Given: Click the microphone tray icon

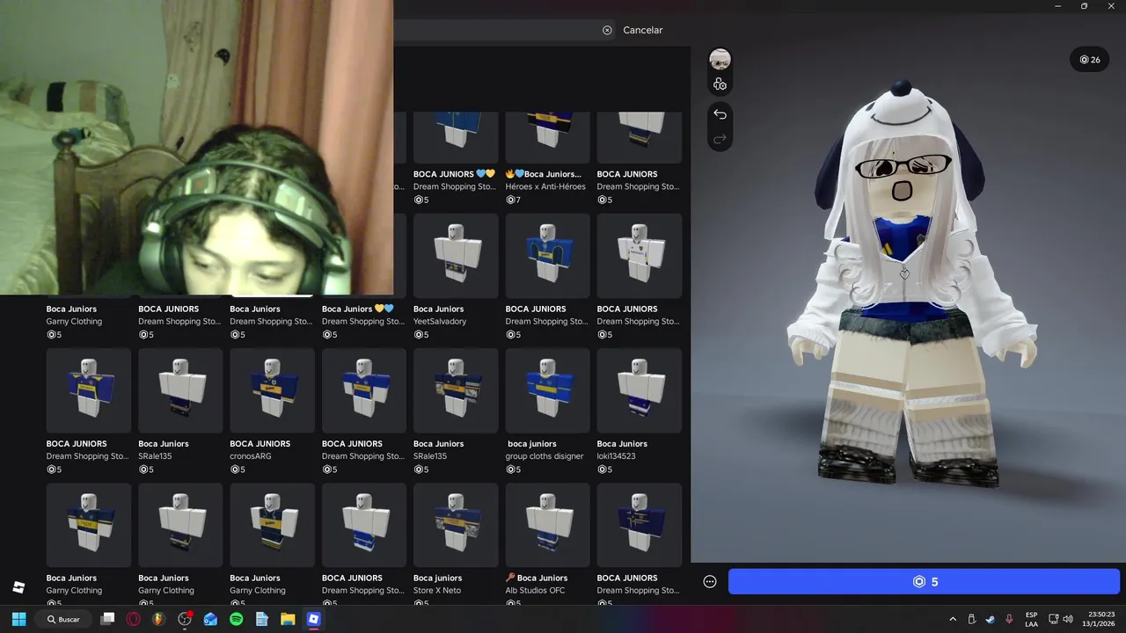Looking at the screenshot, I should [1009, 619].
